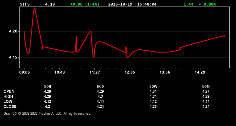The height and width of the screenshot is (126, 236).
Task: Click the timestamp 15:48:04
Action: 147,4
